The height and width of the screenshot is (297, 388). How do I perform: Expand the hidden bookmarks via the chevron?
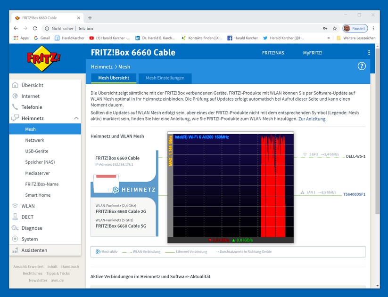coord(329,38)
